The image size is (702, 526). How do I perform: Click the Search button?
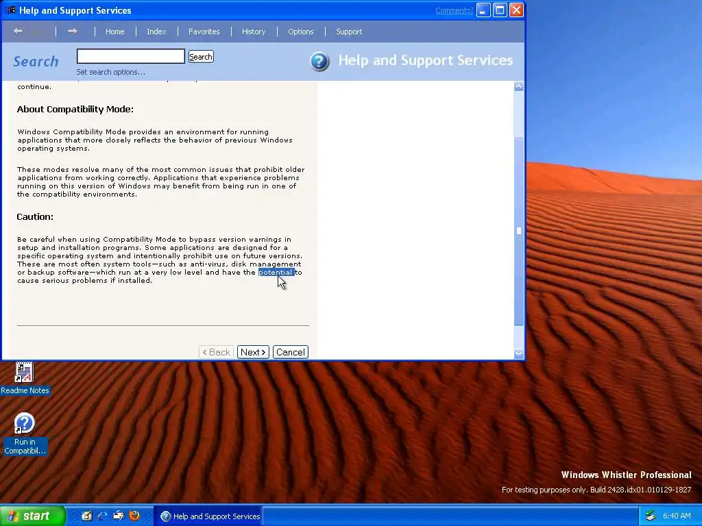[x=201, y=57]
